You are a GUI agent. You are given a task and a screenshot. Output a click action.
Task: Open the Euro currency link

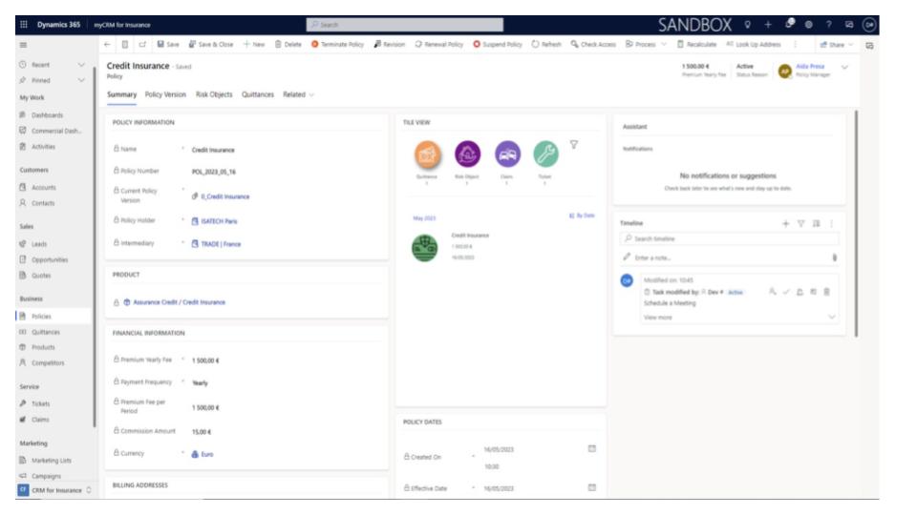(207, 454)
